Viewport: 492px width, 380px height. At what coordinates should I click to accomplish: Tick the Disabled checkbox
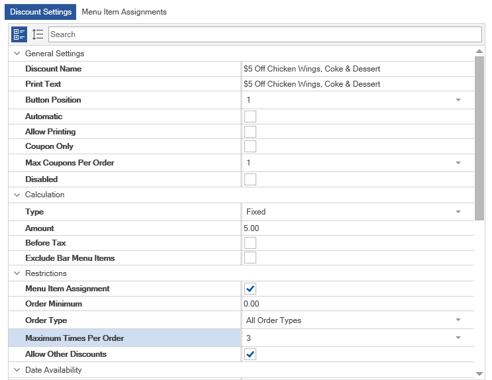click(x=250, y=179)
